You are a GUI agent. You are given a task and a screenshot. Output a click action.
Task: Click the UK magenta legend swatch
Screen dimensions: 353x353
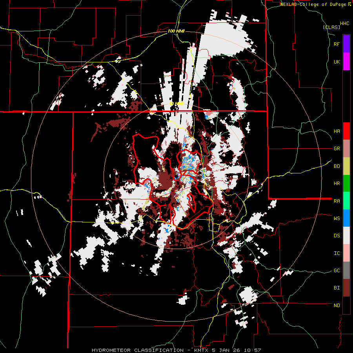tap(346, 62)
